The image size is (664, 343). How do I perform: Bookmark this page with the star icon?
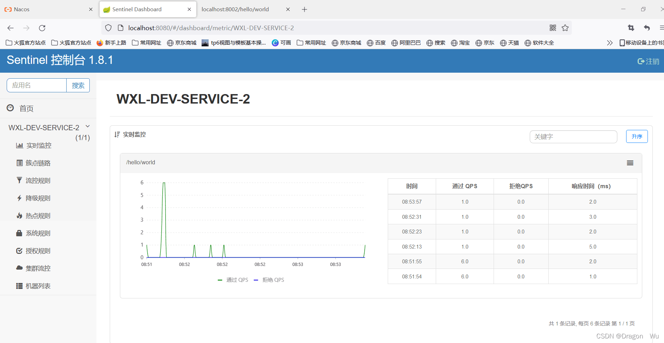[x=565, y=28]
